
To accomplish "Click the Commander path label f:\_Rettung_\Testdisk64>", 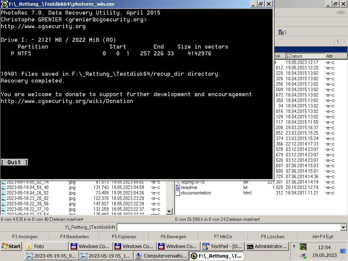I will (90, 227).
